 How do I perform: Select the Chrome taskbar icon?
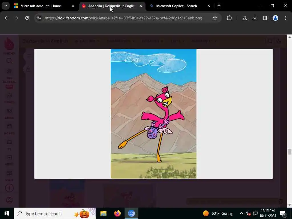(131, 213)
